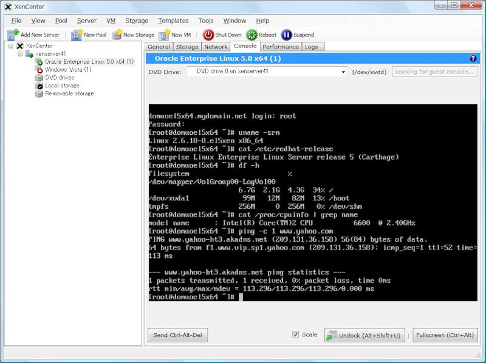Image resolution: width=486 pixels, height=363 pixels.
Task: Switch to the Performance tab
Action: [281, 47]
